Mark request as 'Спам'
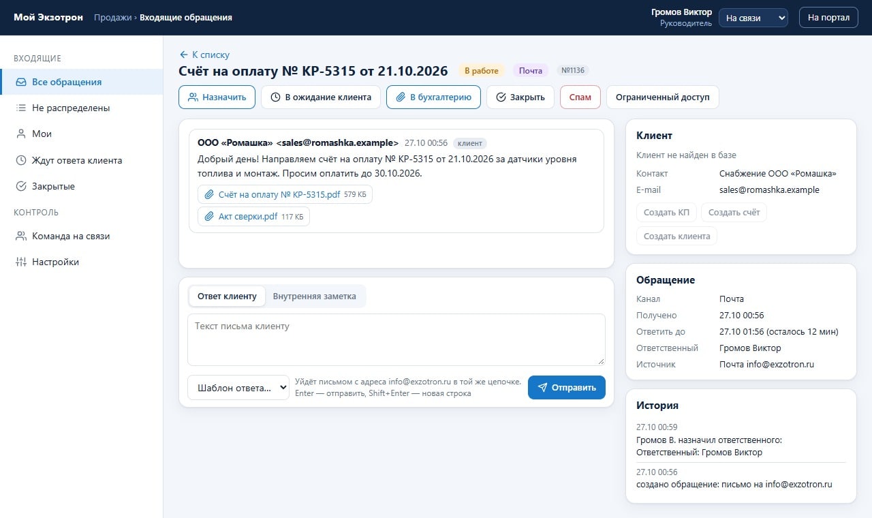This screenshot has height=518, width=872. coord(580,97)
